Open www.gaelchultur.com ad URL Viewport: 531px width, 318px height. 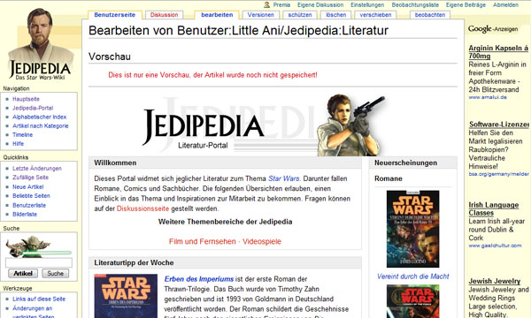495,246
